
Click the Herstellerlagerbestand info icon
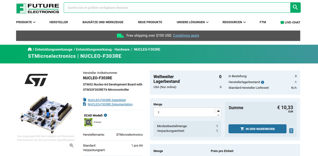263,82
